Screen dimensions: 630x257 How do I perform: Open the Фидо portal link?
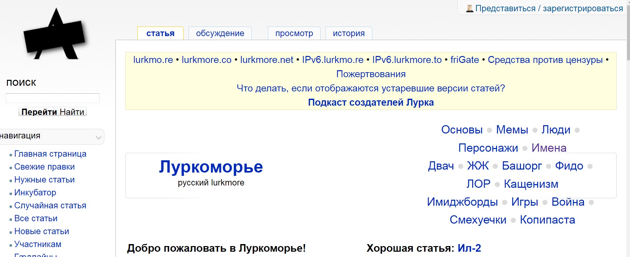coord(569,166)
